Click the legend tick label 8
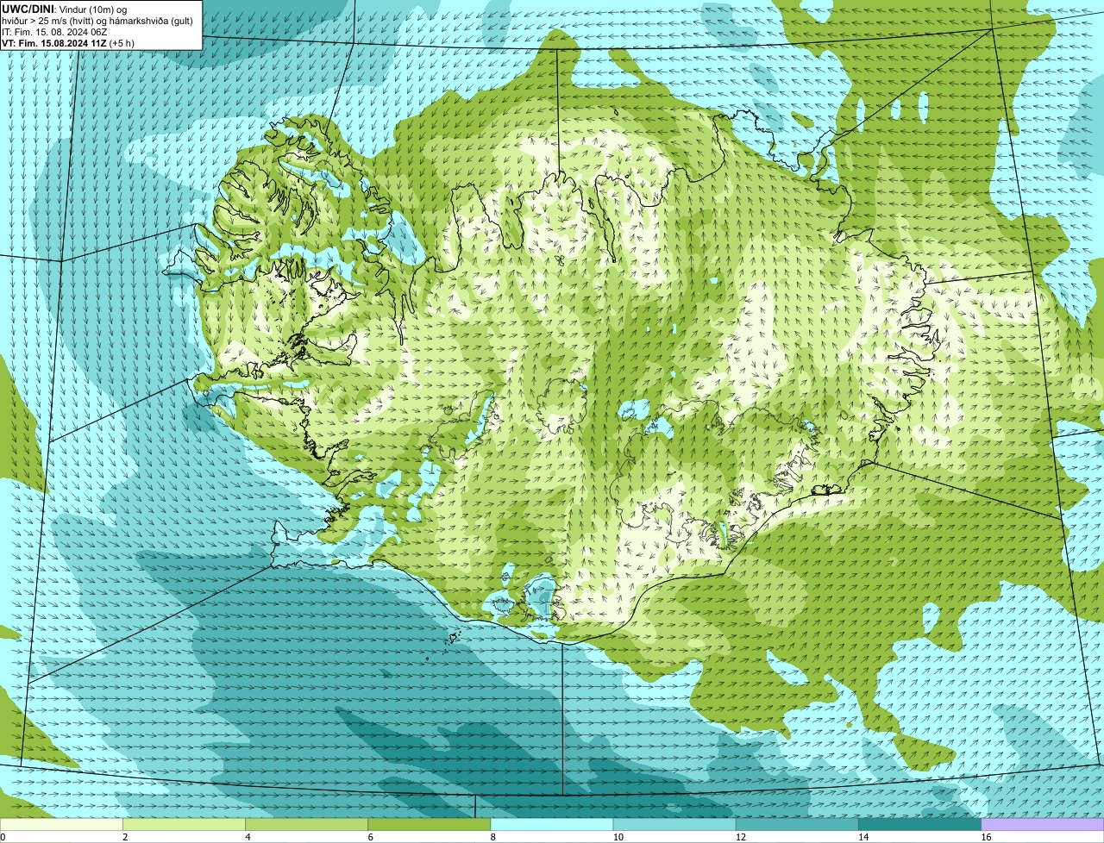Image resolution: width=1104 pixels, height=843 pixels. click(x=492, y=837)
